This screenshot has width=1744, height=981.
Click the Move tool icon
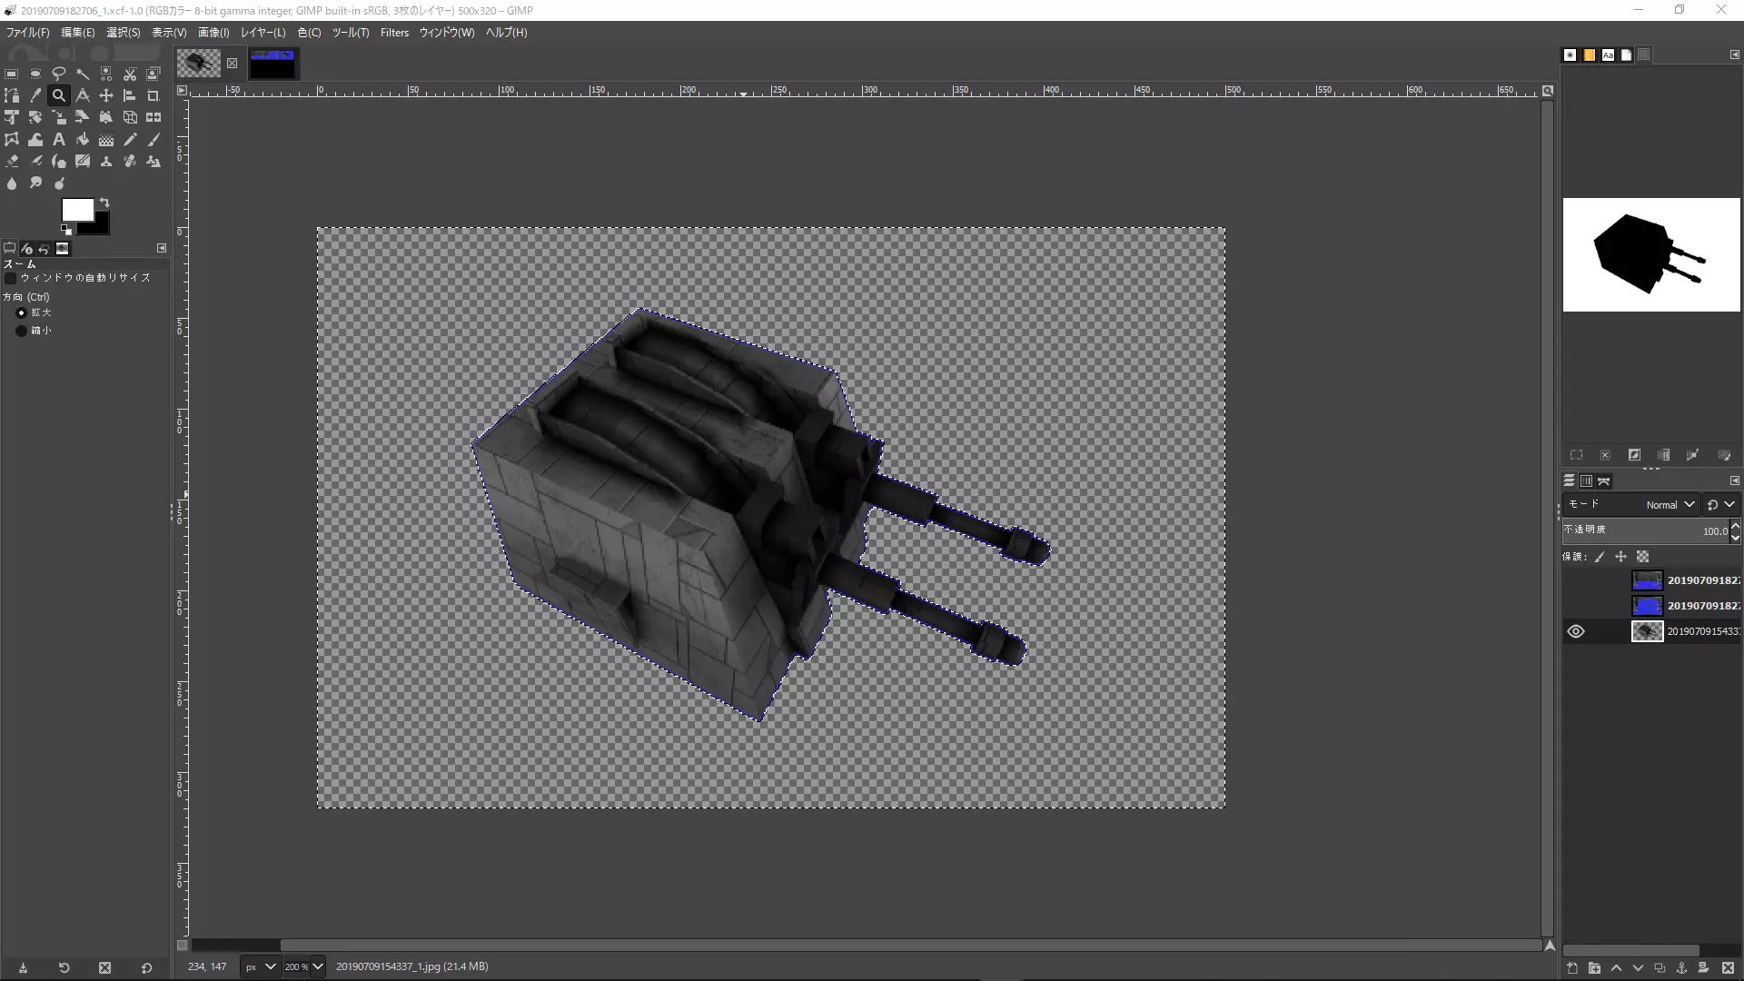(x=106, y=95)
